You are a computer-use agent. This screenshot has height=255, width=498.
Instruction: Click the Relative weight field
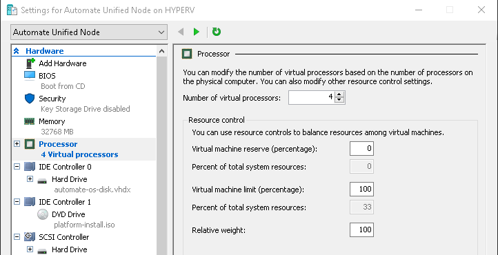(x=361, y=229)
